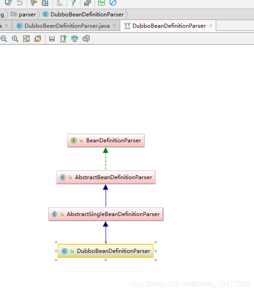The width and height of the screenshot is (254, 292).
Task: Click the grayed-out broom icon in top toolbar
Action: (59, 3)
